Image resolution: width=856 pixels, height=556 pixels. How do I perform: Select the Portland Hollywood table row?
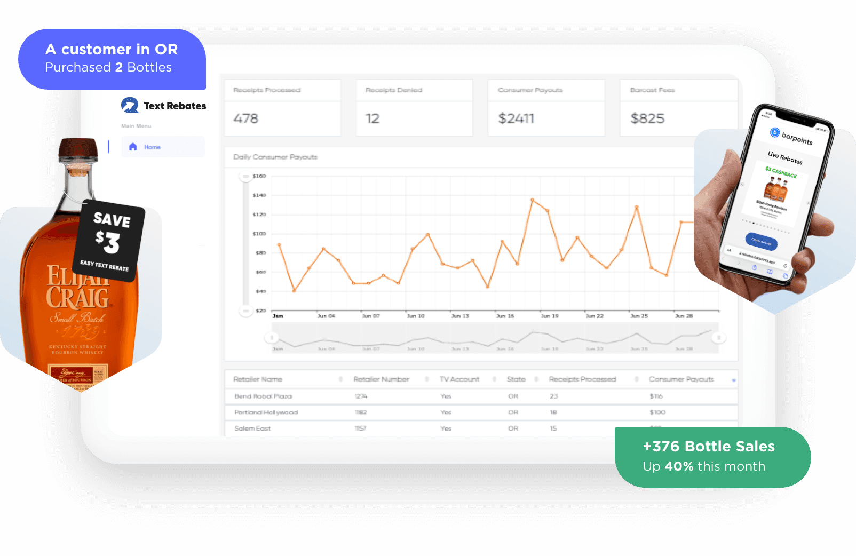coord(266,412)
